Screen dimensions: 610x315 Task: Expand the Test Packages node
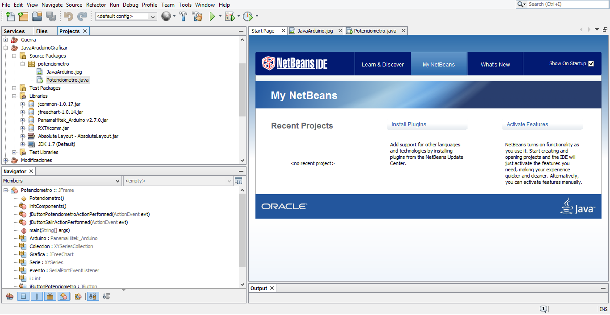(14, 88)
